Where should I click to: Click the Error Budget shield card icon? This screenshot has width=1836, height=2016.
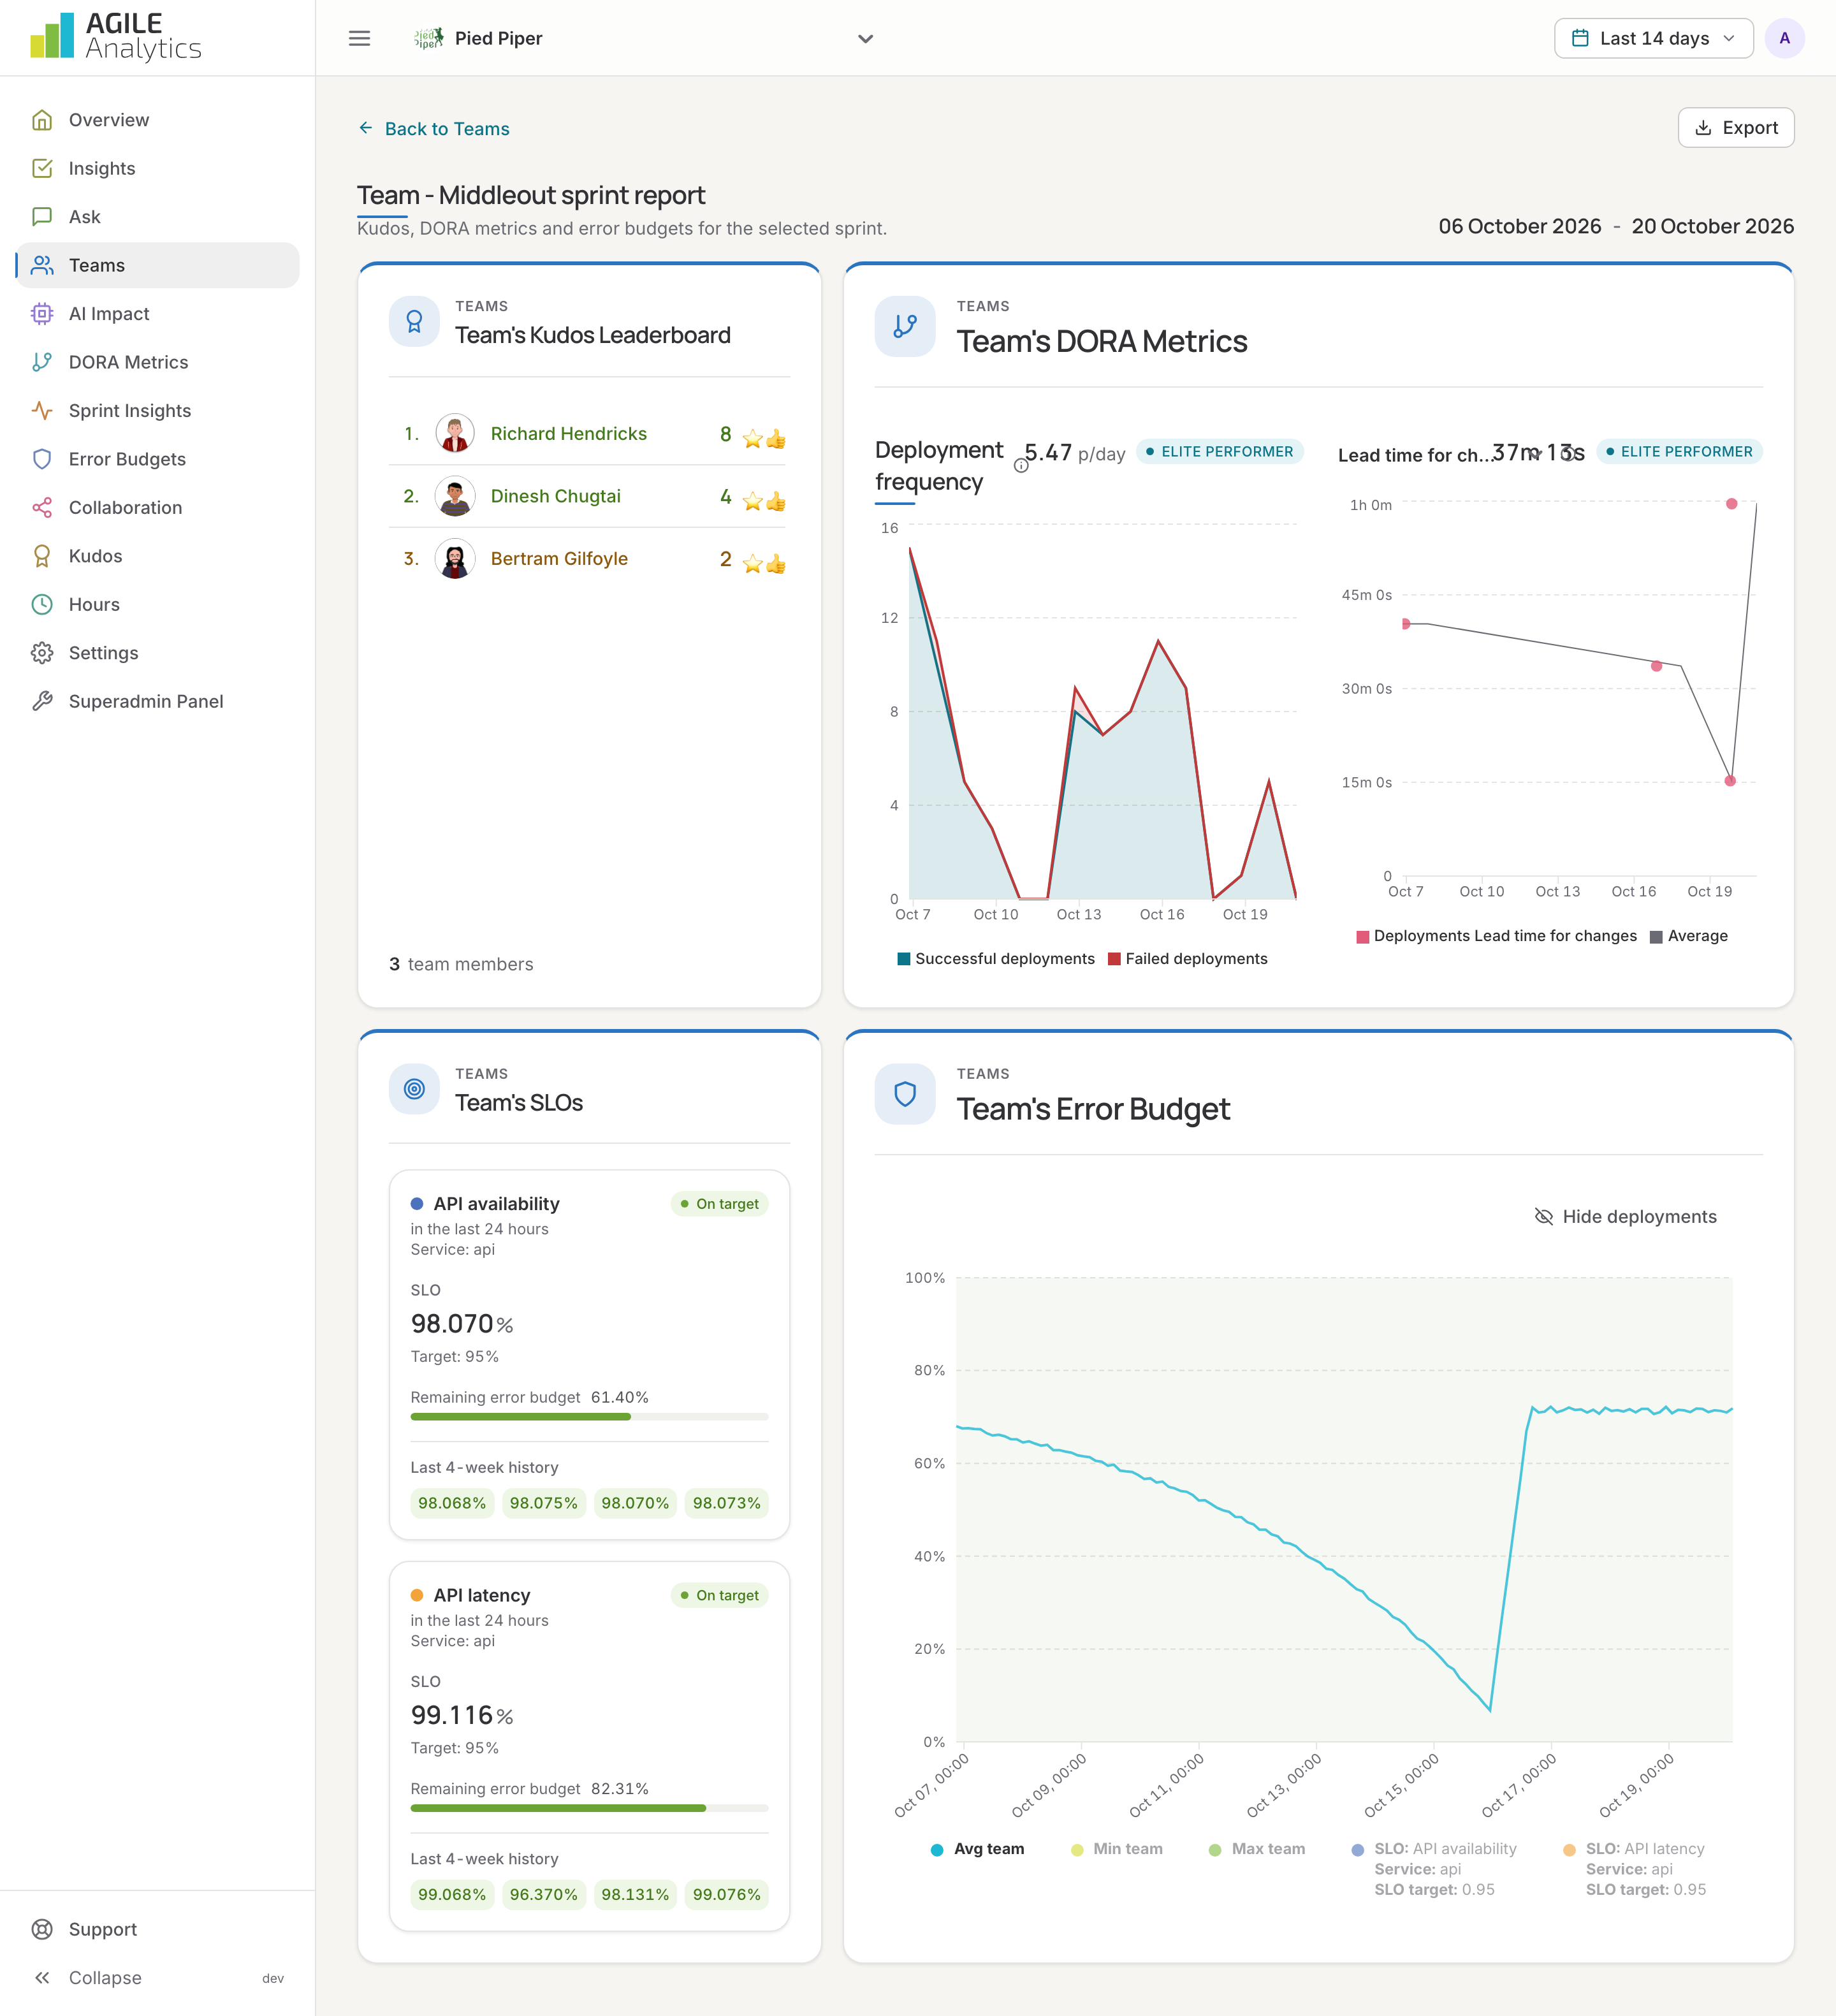905,1094
